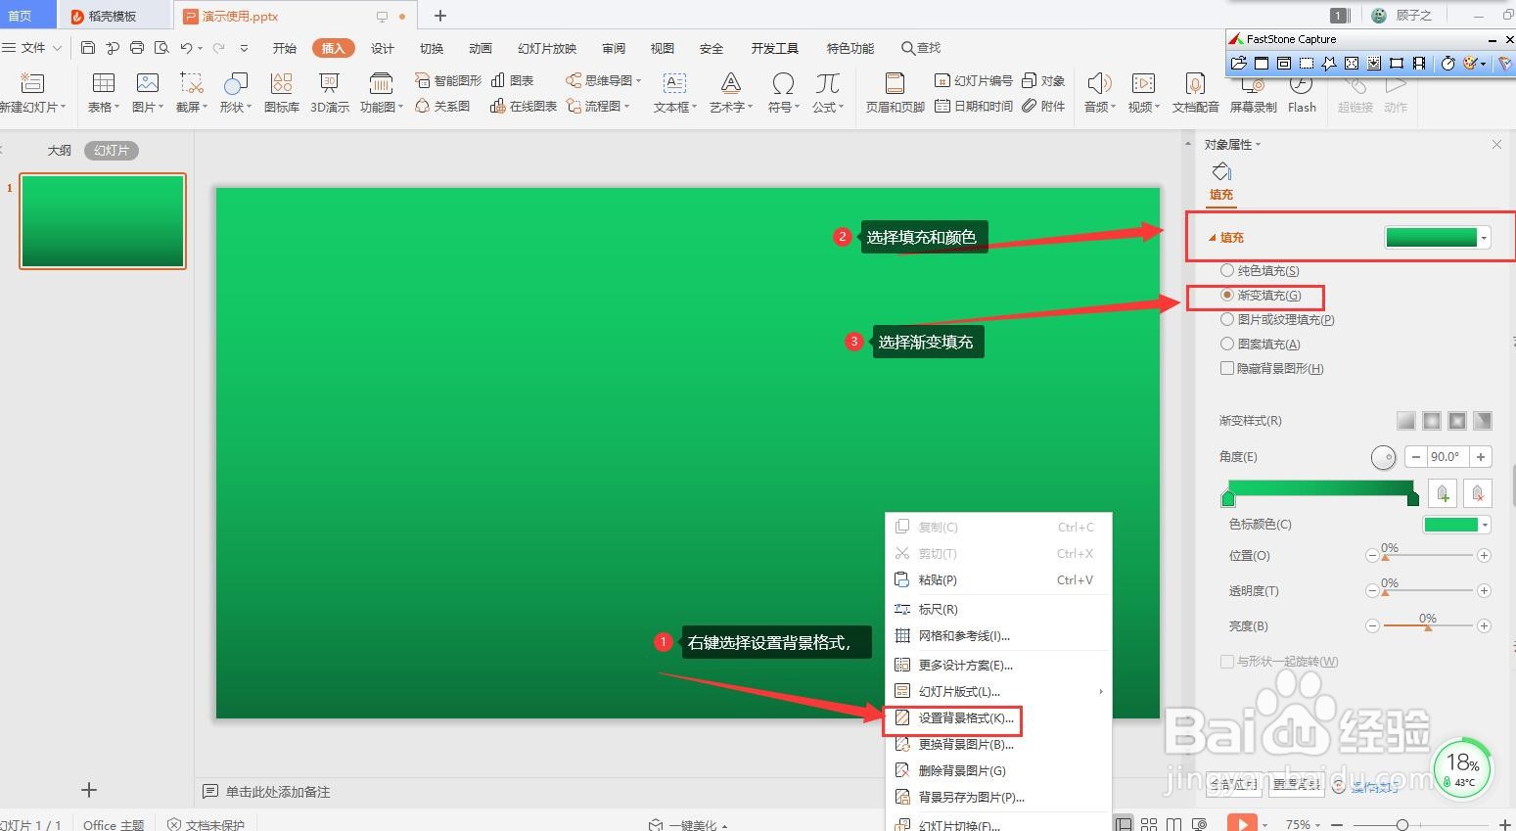Switch to 大纲 outline view
Viewport: 1516px width, 831px height.
click(60, 151)
